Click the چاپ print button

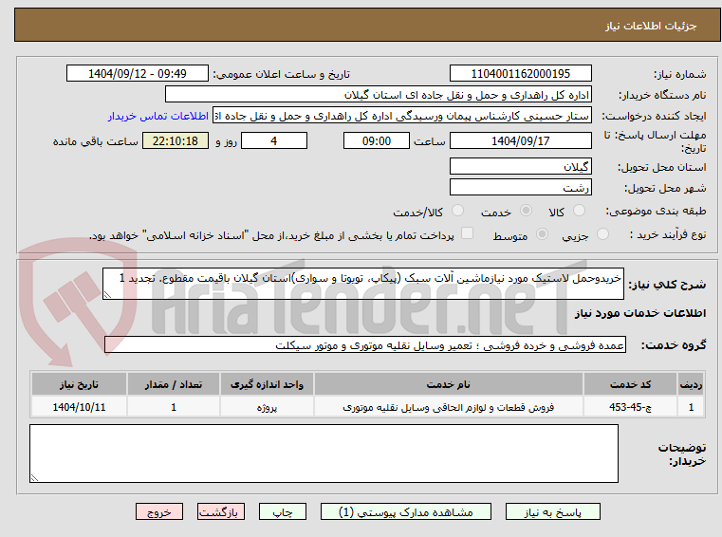click(x=283, y=511)
